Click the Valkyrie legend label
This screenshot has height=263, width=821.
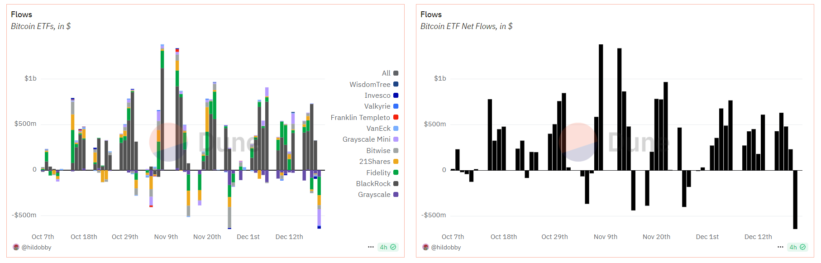pos(377,106)
